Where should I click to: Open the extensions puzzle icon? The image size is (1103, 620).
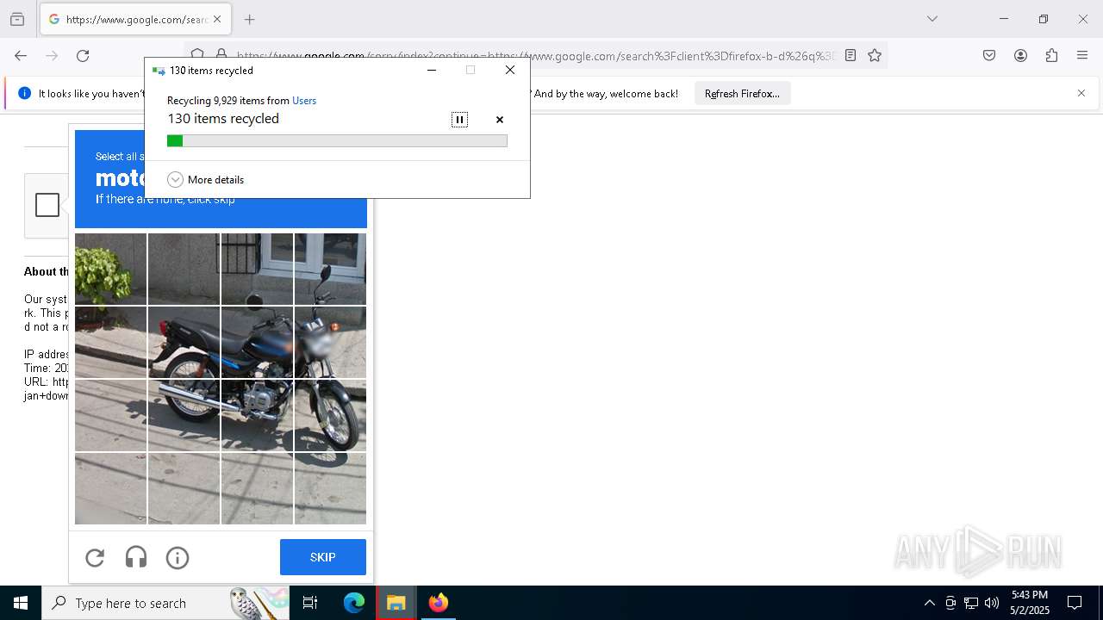(x=1051, y=56)
